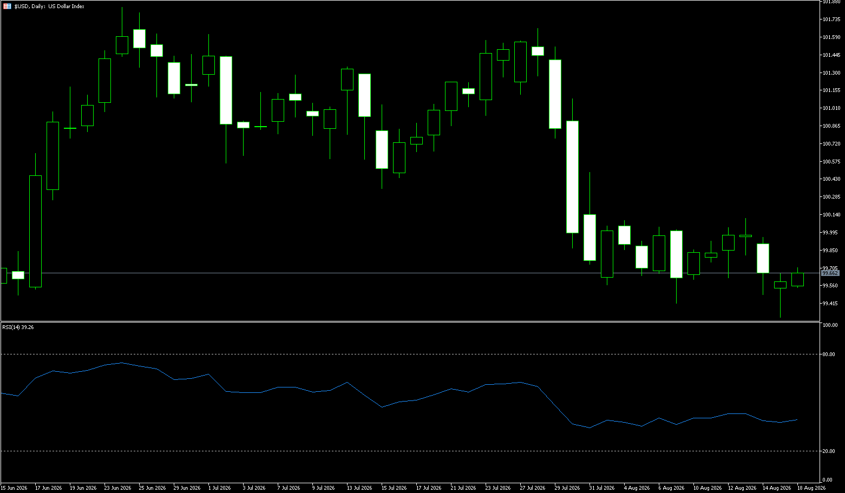This screenshot has width=845, height=493.
Task: Click the 100.430 price axis label
Action: click(831, 179)
